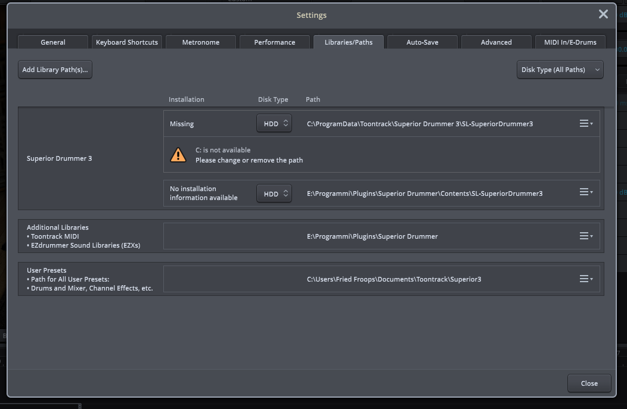This screenshot has width=627, height=409.
Task: Open the Disk Type (All Paths) dropdown
Action: point(560,70)
